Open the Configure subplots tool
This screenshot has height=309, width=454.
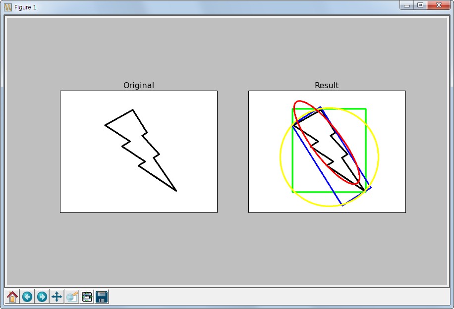coord(87,297)
